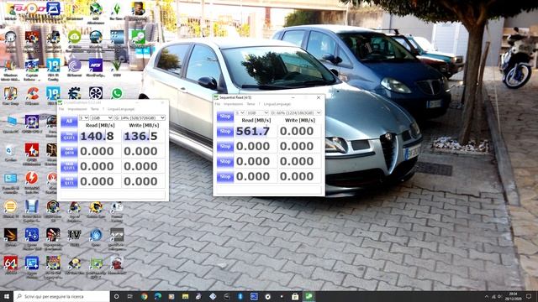Click the taskbar search box
The width and height of the screenshot is (538, 302).
61,296
